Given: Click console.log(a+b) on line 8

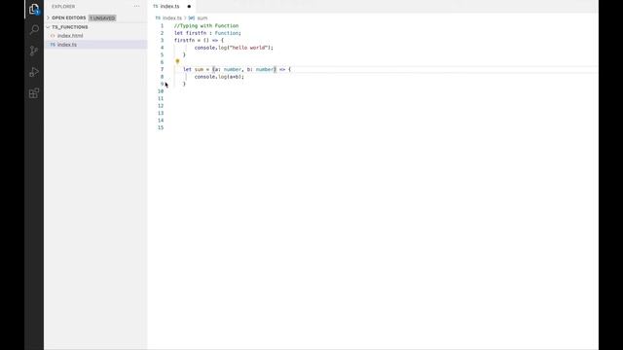Looking at the screenshot, I should pyautogui.click(x=219, y=77).
